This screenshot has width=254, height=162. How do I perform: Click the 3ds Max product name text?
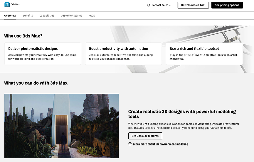[x=15, y=4]
